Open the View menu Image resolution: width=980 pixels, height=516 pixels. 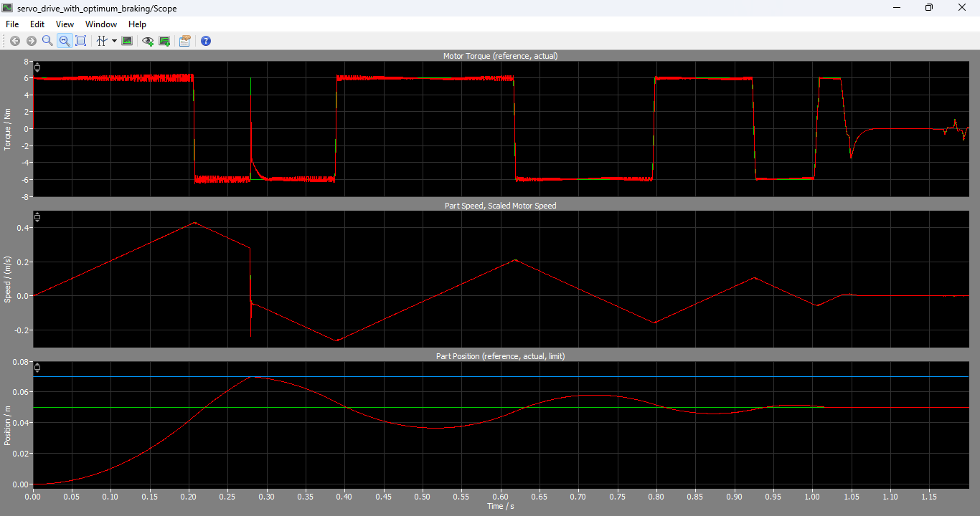[x=65, y=24]
